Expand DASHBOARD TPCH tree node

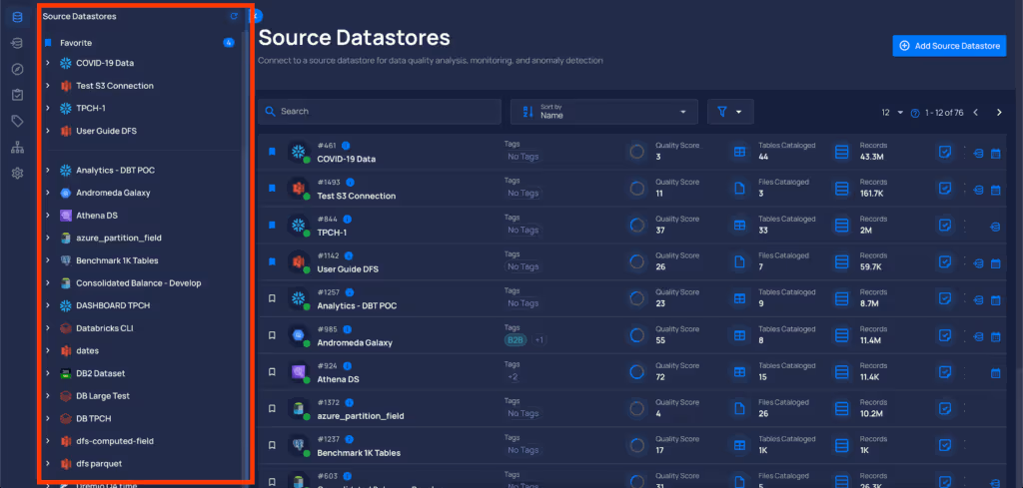coord(48,305)
